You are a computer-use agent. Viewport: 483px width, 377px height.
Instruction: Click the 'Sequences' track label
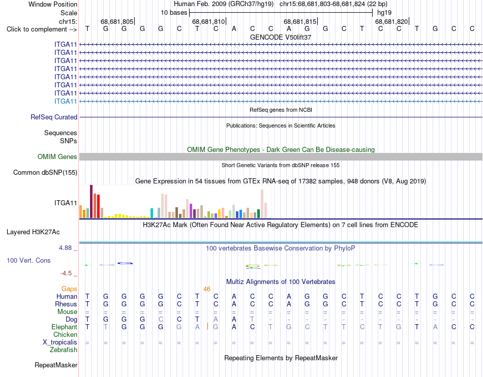tap(61, 133)
